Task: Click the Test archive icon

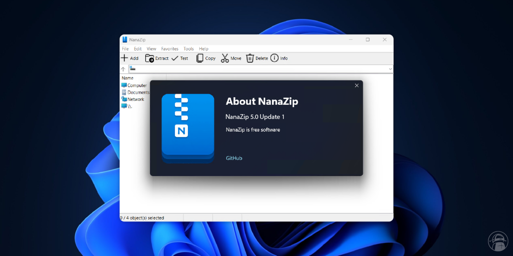Action: 175,58
